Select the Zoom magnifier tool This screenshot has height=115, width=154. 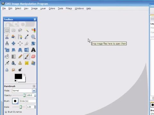[x=33, y=37]
